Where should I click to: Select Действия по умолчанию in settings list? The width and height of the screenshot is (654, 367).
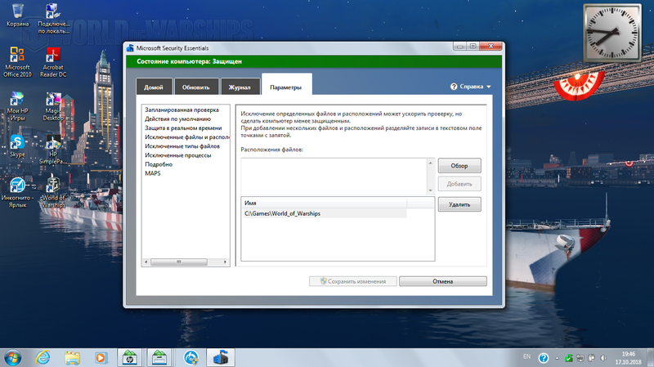[177, 119]
